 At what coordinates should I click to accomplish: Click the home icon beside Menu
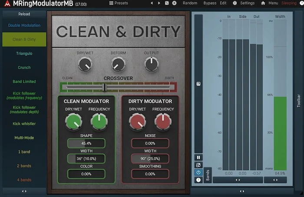(x=263, y=3)
